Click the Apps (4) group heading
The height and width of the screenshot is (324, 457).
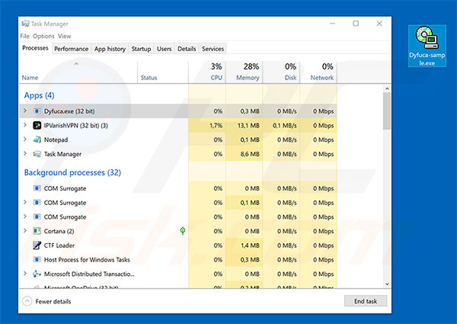(x=39, y=95)
